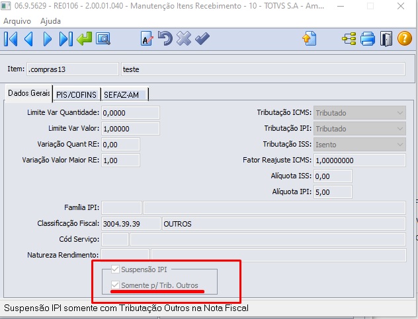Expand the Tributação ISS dropdown
Viewport: 418px width, 319px height.
pos(360,145)
